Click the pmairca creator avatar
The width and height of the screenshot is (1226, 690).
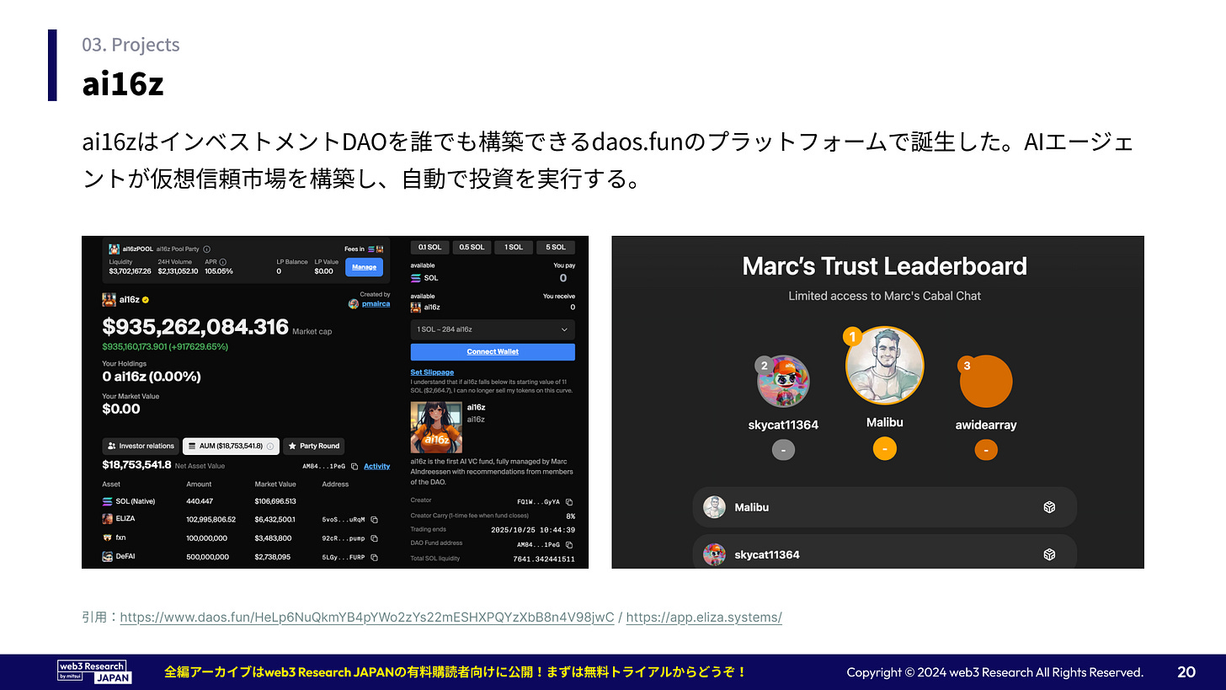coord(354,303)
